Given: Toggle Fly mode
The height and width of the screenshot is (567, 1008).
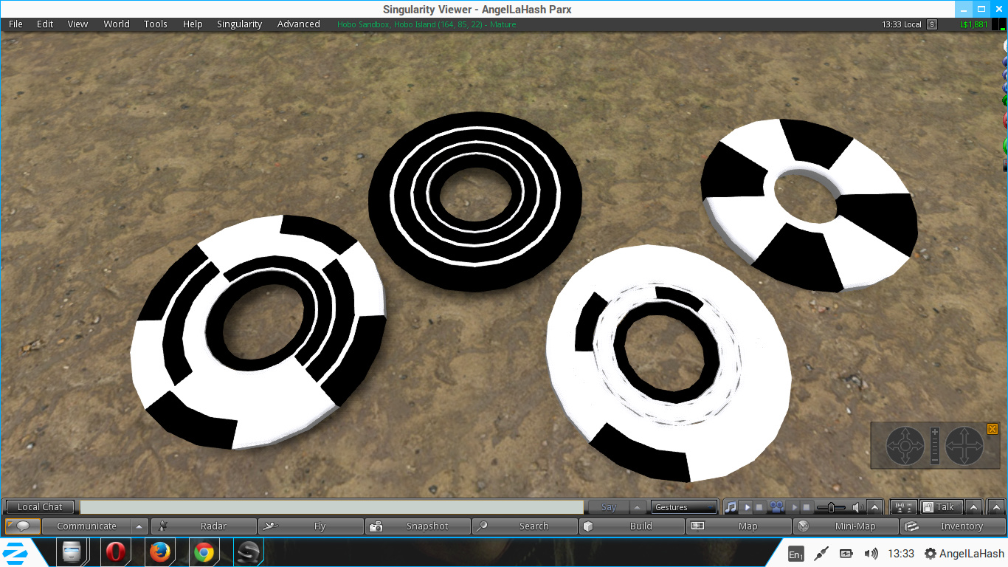Looking at the screenshot, I should (x=311, y=526).
